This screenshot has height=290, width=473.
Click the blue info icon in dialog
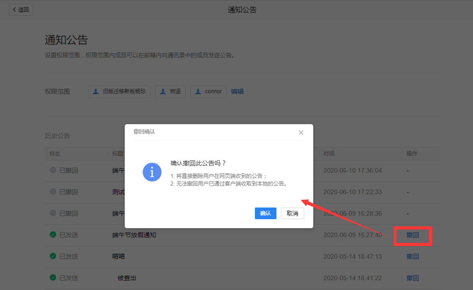pos(152,172)
